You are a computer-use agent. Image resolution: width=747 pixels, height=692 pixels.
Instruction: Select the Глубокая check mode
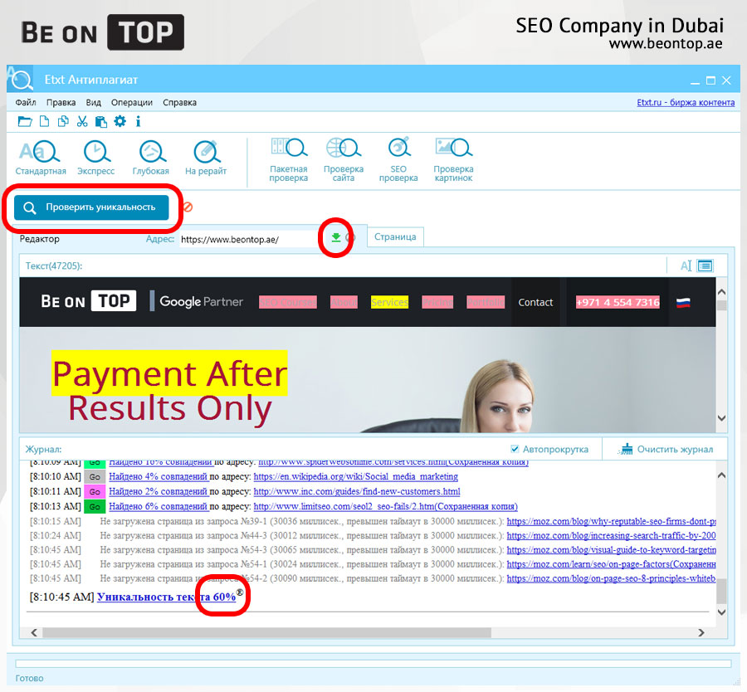point(151,158)
